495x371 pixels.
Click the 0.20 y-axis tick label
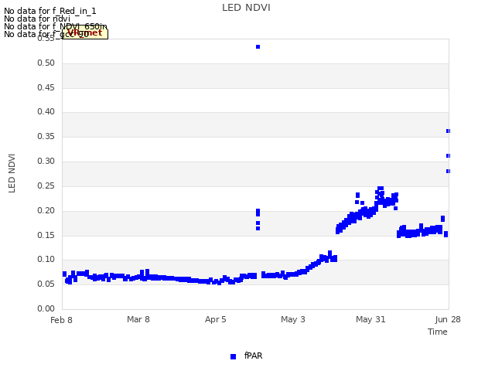pyautogui.click(x=46, y=210)
